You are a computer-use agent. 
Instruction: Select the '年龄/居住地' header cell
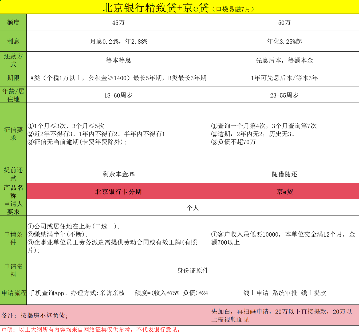(x=13, y=95)
